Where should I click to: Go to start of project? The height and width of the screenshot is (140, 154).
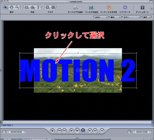click(x=59, y=131)
